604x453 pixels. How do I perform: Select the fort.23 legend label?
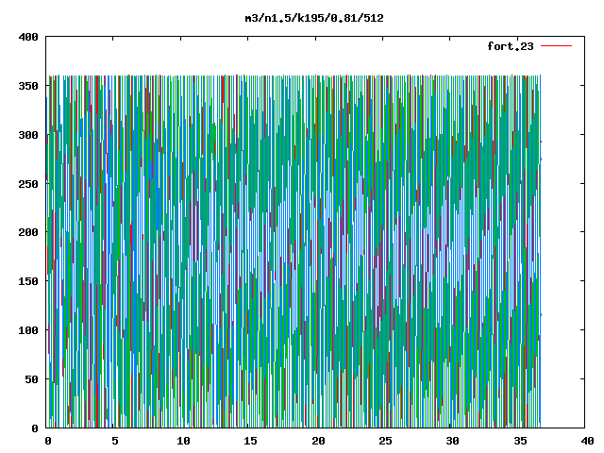(511, 46)
